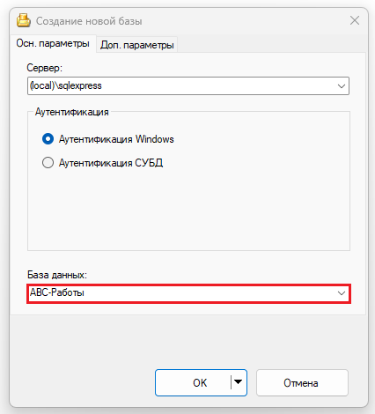Viewport: 375px width, 414px height.
Task: Close the Создание новой базы dialog
Action: [355, 20]
